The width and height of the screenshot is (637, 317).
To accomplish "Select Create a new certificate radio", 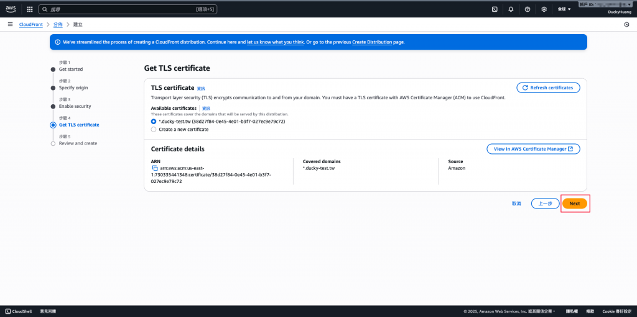I will [x=153, y=129].
